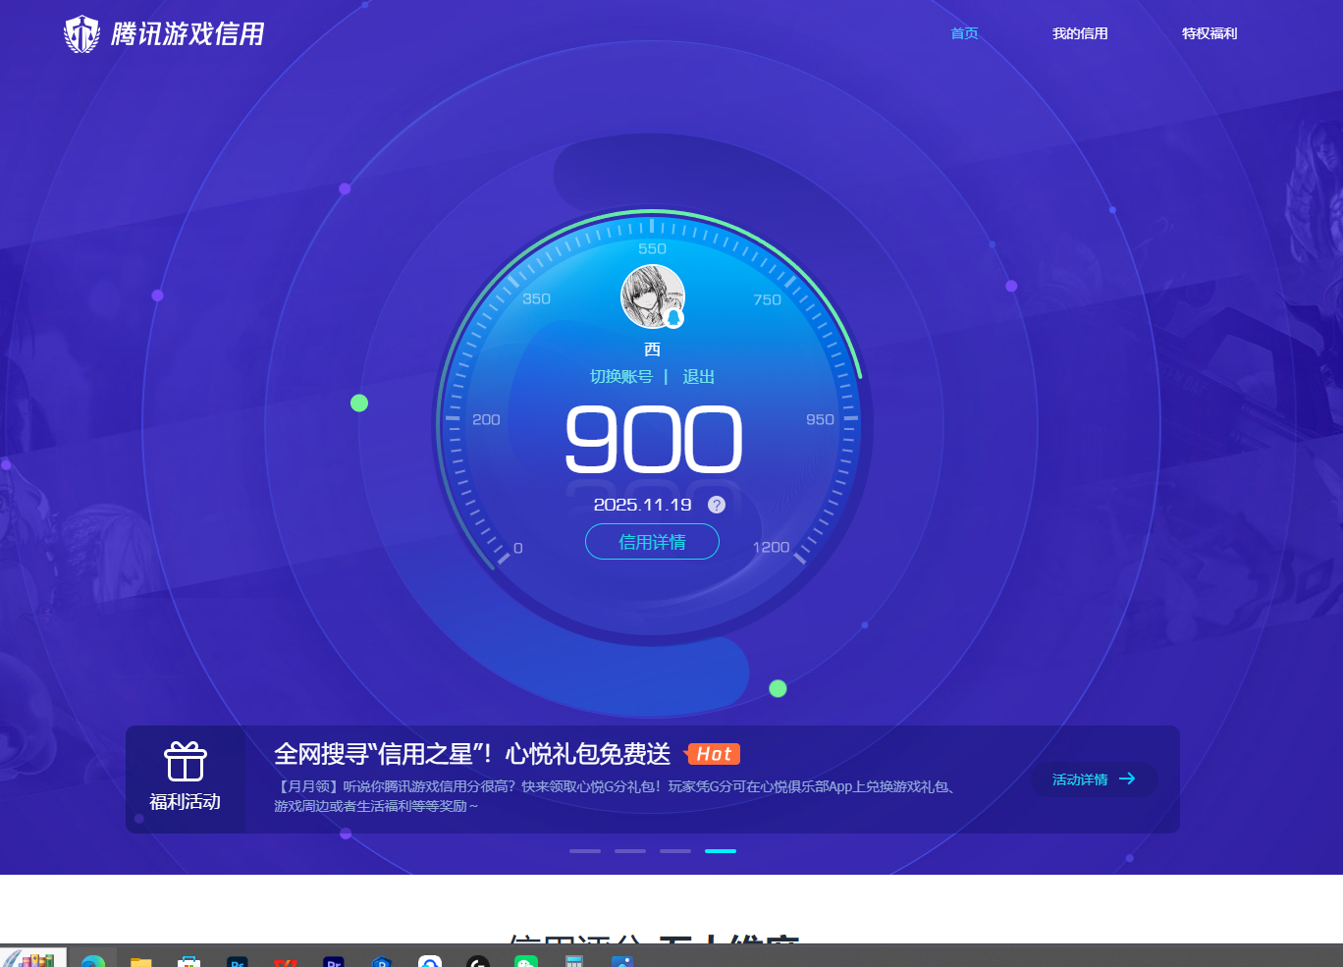The height and width of the screenshot is (967, 1343).
Task: Click the 活动详情 button
Action: pyautogui.click(x=1094, y=779)
